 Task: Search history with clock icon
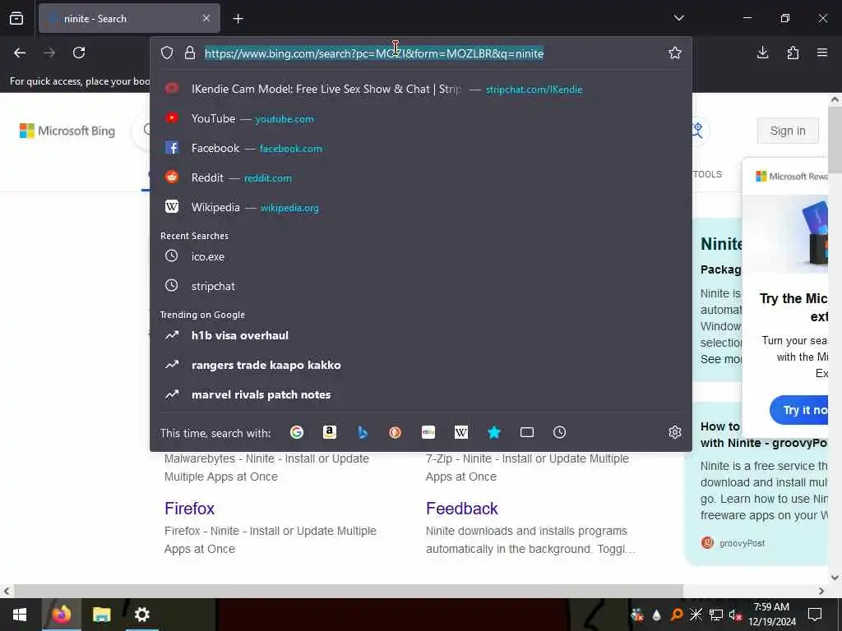[x=559, y=432]
